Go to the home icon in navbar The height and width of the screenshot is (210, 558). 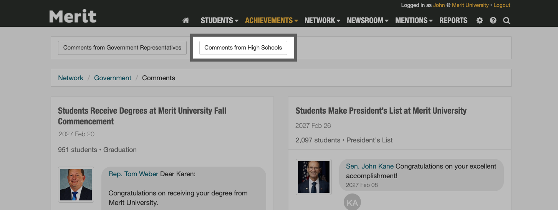click(186, 20)
